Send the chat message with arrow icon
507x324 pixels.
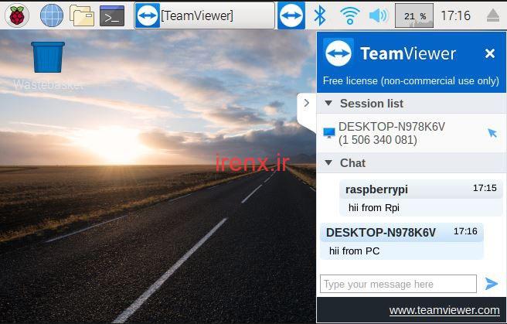pyautogui.click(x=492, y=284)
